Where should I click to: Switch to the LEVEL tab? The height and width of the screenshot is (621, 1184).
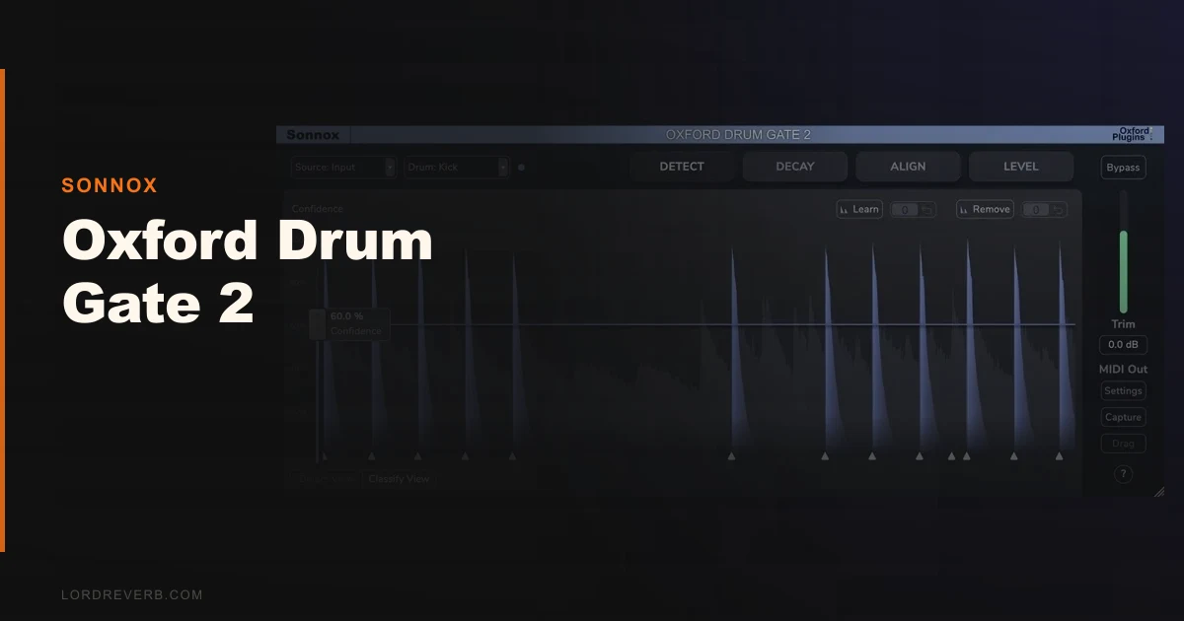(1021, 167)
